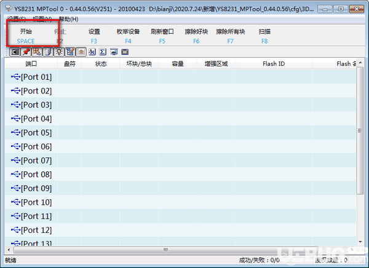
Task: Click the window layout toolbar icon
Action: (125, 52)
